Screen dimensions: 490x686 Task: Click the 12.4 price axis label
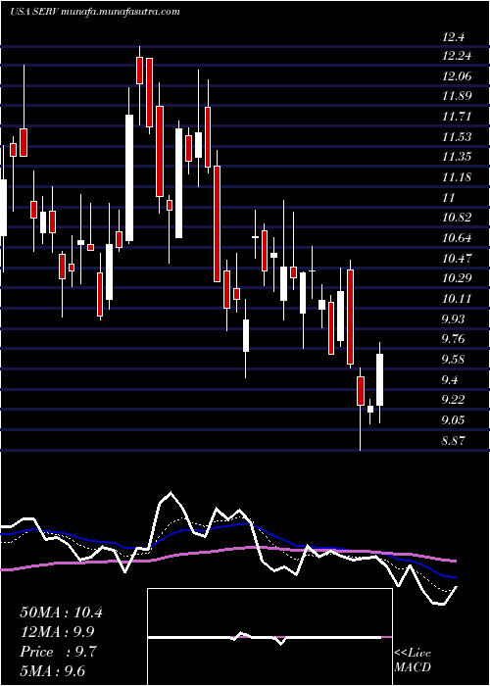point(453,38)
